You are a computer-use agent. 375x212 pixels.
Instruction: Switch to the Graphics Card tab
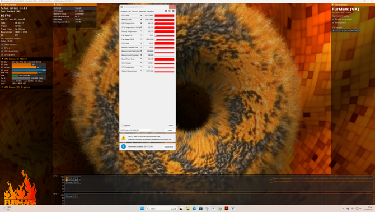(x=126, y=11)
